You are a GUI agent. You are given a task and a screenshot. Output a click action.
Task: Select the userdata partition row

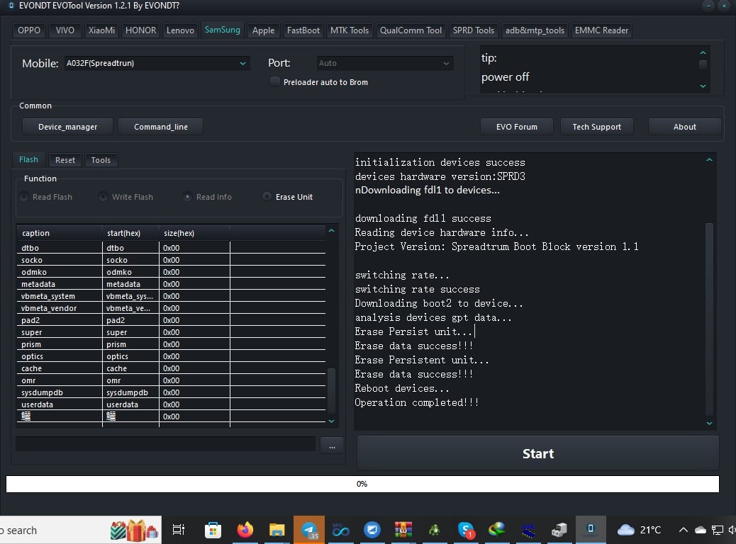[172, 404]
